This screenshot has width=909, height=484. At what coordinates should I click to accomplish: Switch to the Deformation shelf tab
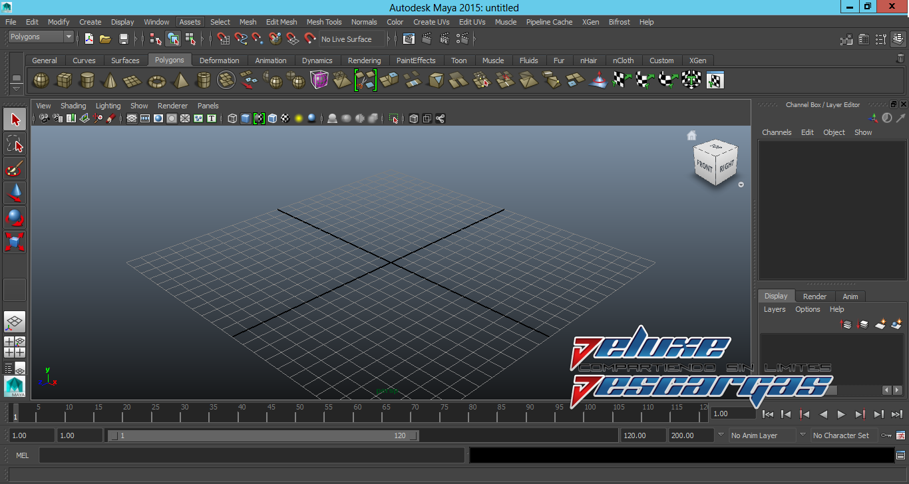tap(219, 60)
